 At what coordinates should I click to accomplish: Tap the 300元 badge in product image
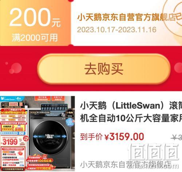click(13, 104)
